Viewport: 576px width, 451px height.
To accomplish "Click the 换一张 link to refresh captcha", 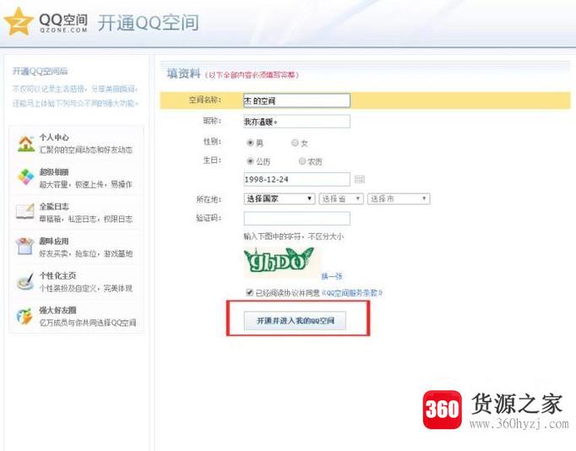I will pyautogui.click(x=332, y=276).
